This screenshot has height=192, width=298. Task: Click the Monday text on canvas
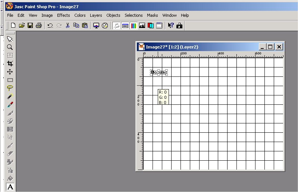click(x=159, y=72)
